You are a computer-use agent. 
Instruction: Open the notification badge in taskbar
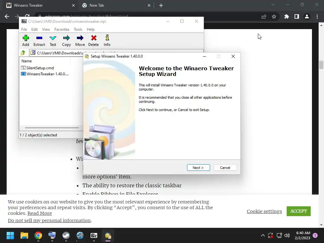[x=315, y=235]
